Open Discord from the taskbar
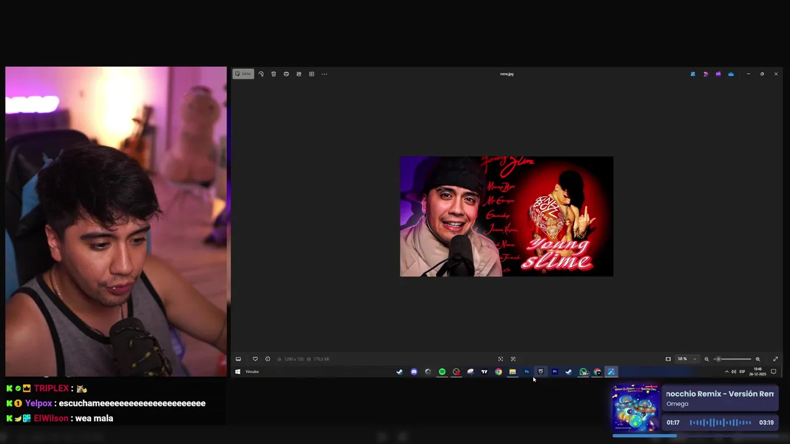The image size is (790, 444). tap(414, 372)
